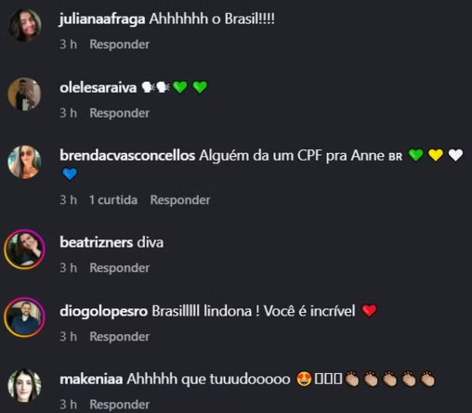This screenshot has height=413, width=472.
Task: View brendacvasconcellos's profile photo
Action: pos(24,162)
